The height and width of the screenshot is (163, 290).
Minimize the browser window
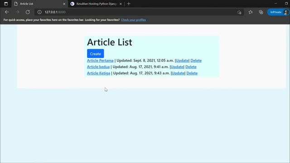(x=276, y=4)
